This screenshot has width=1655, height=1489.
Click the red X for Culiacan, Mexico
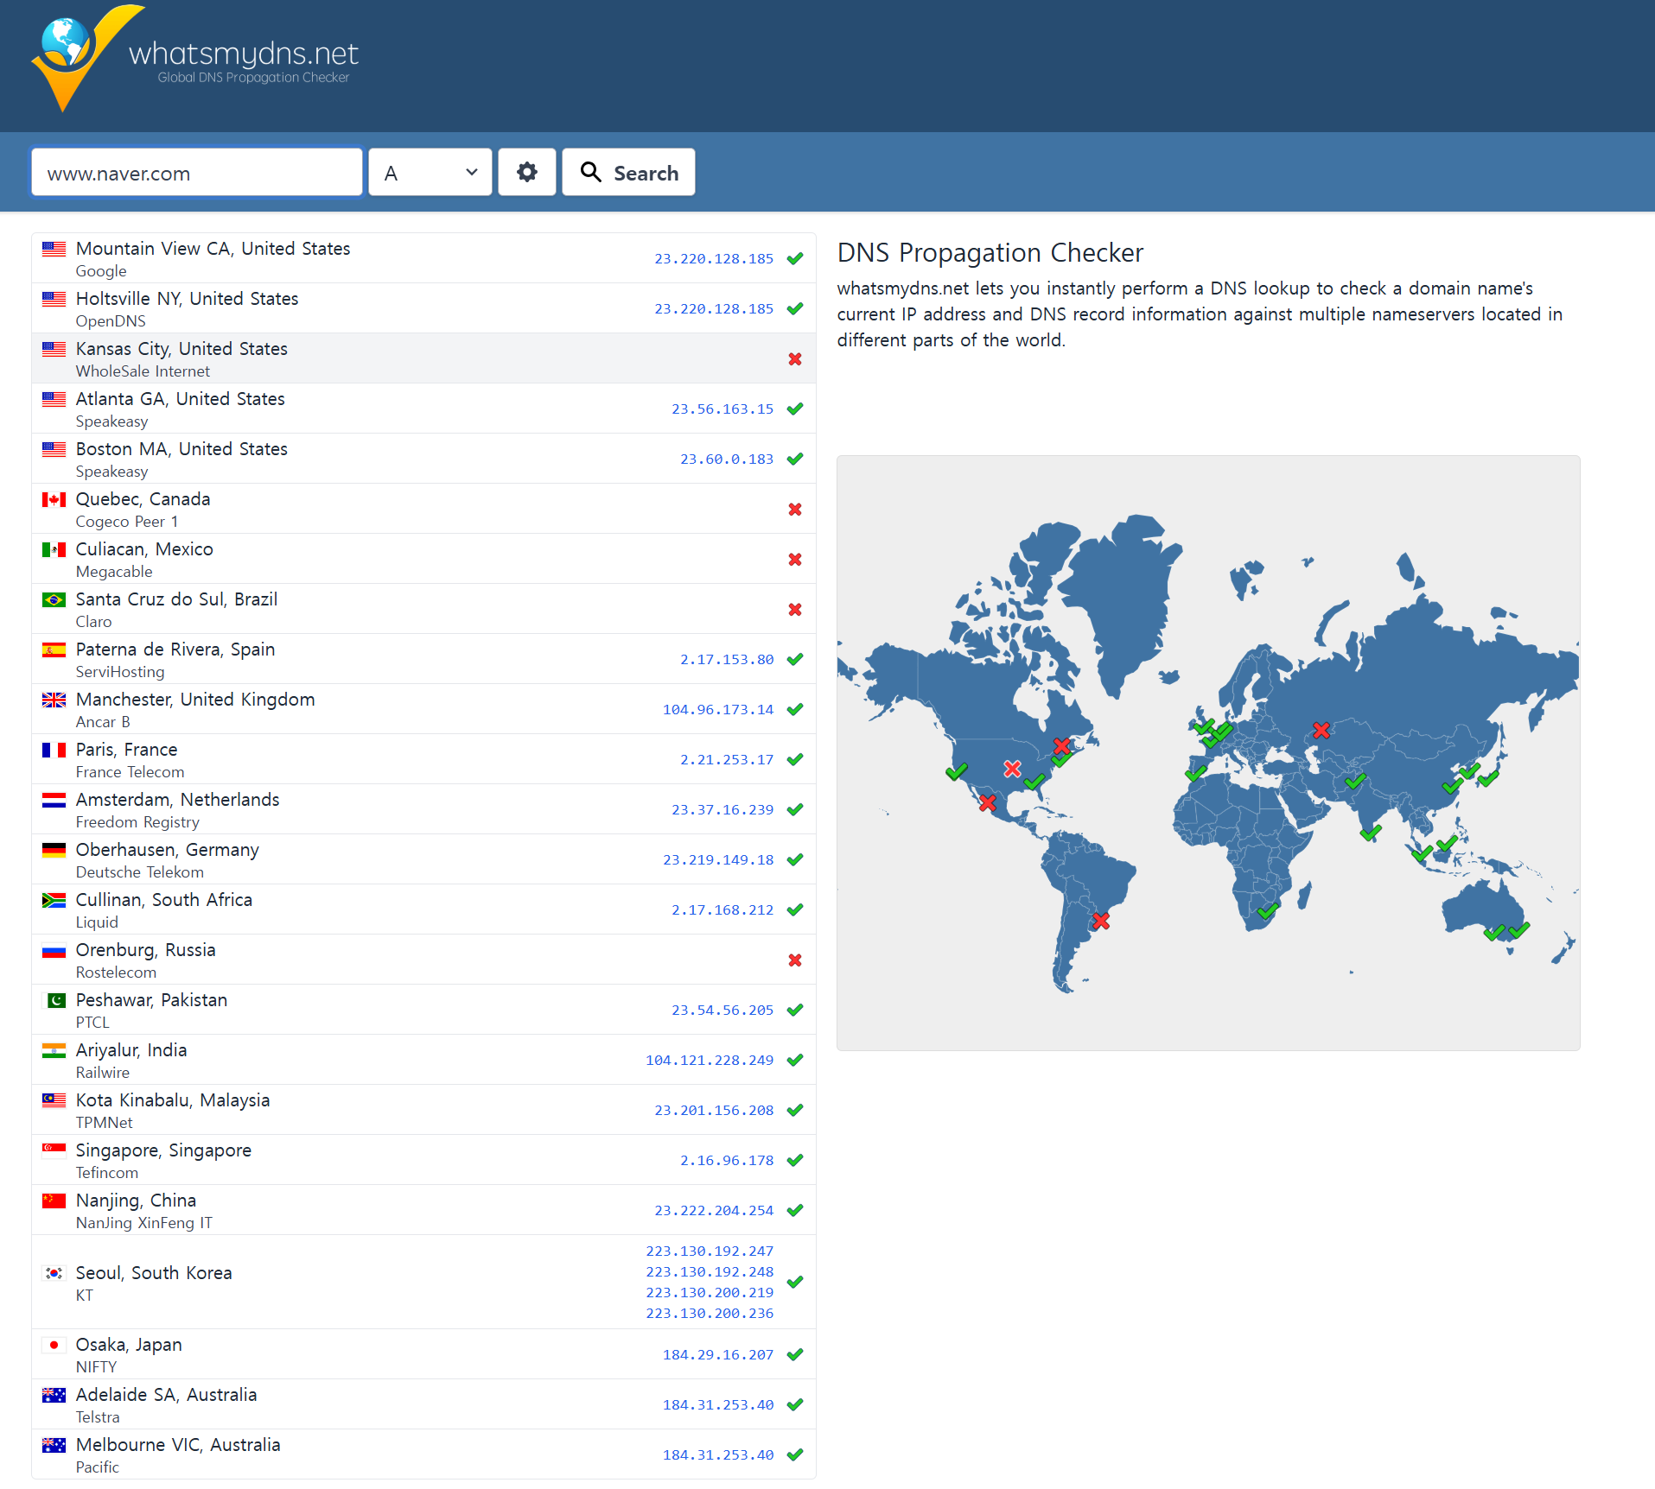[795, 559]
